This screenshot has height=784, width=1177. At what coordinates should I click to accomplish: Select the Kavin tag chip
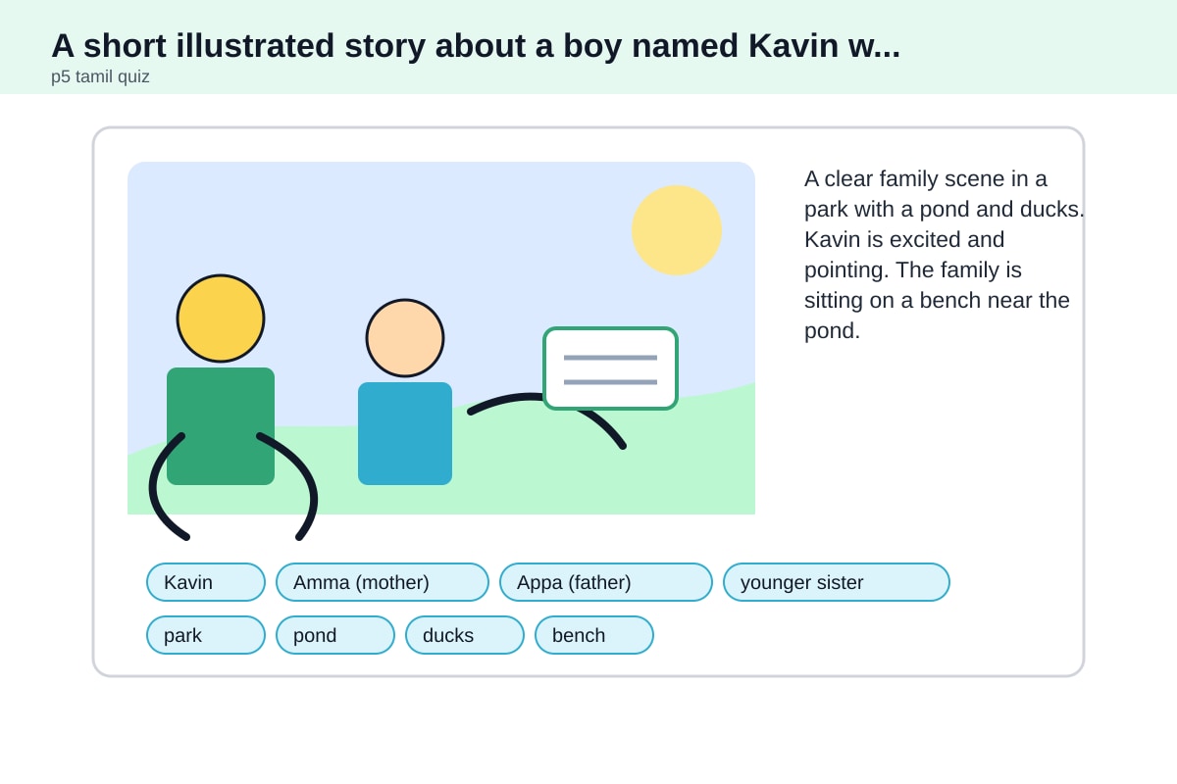206,582
